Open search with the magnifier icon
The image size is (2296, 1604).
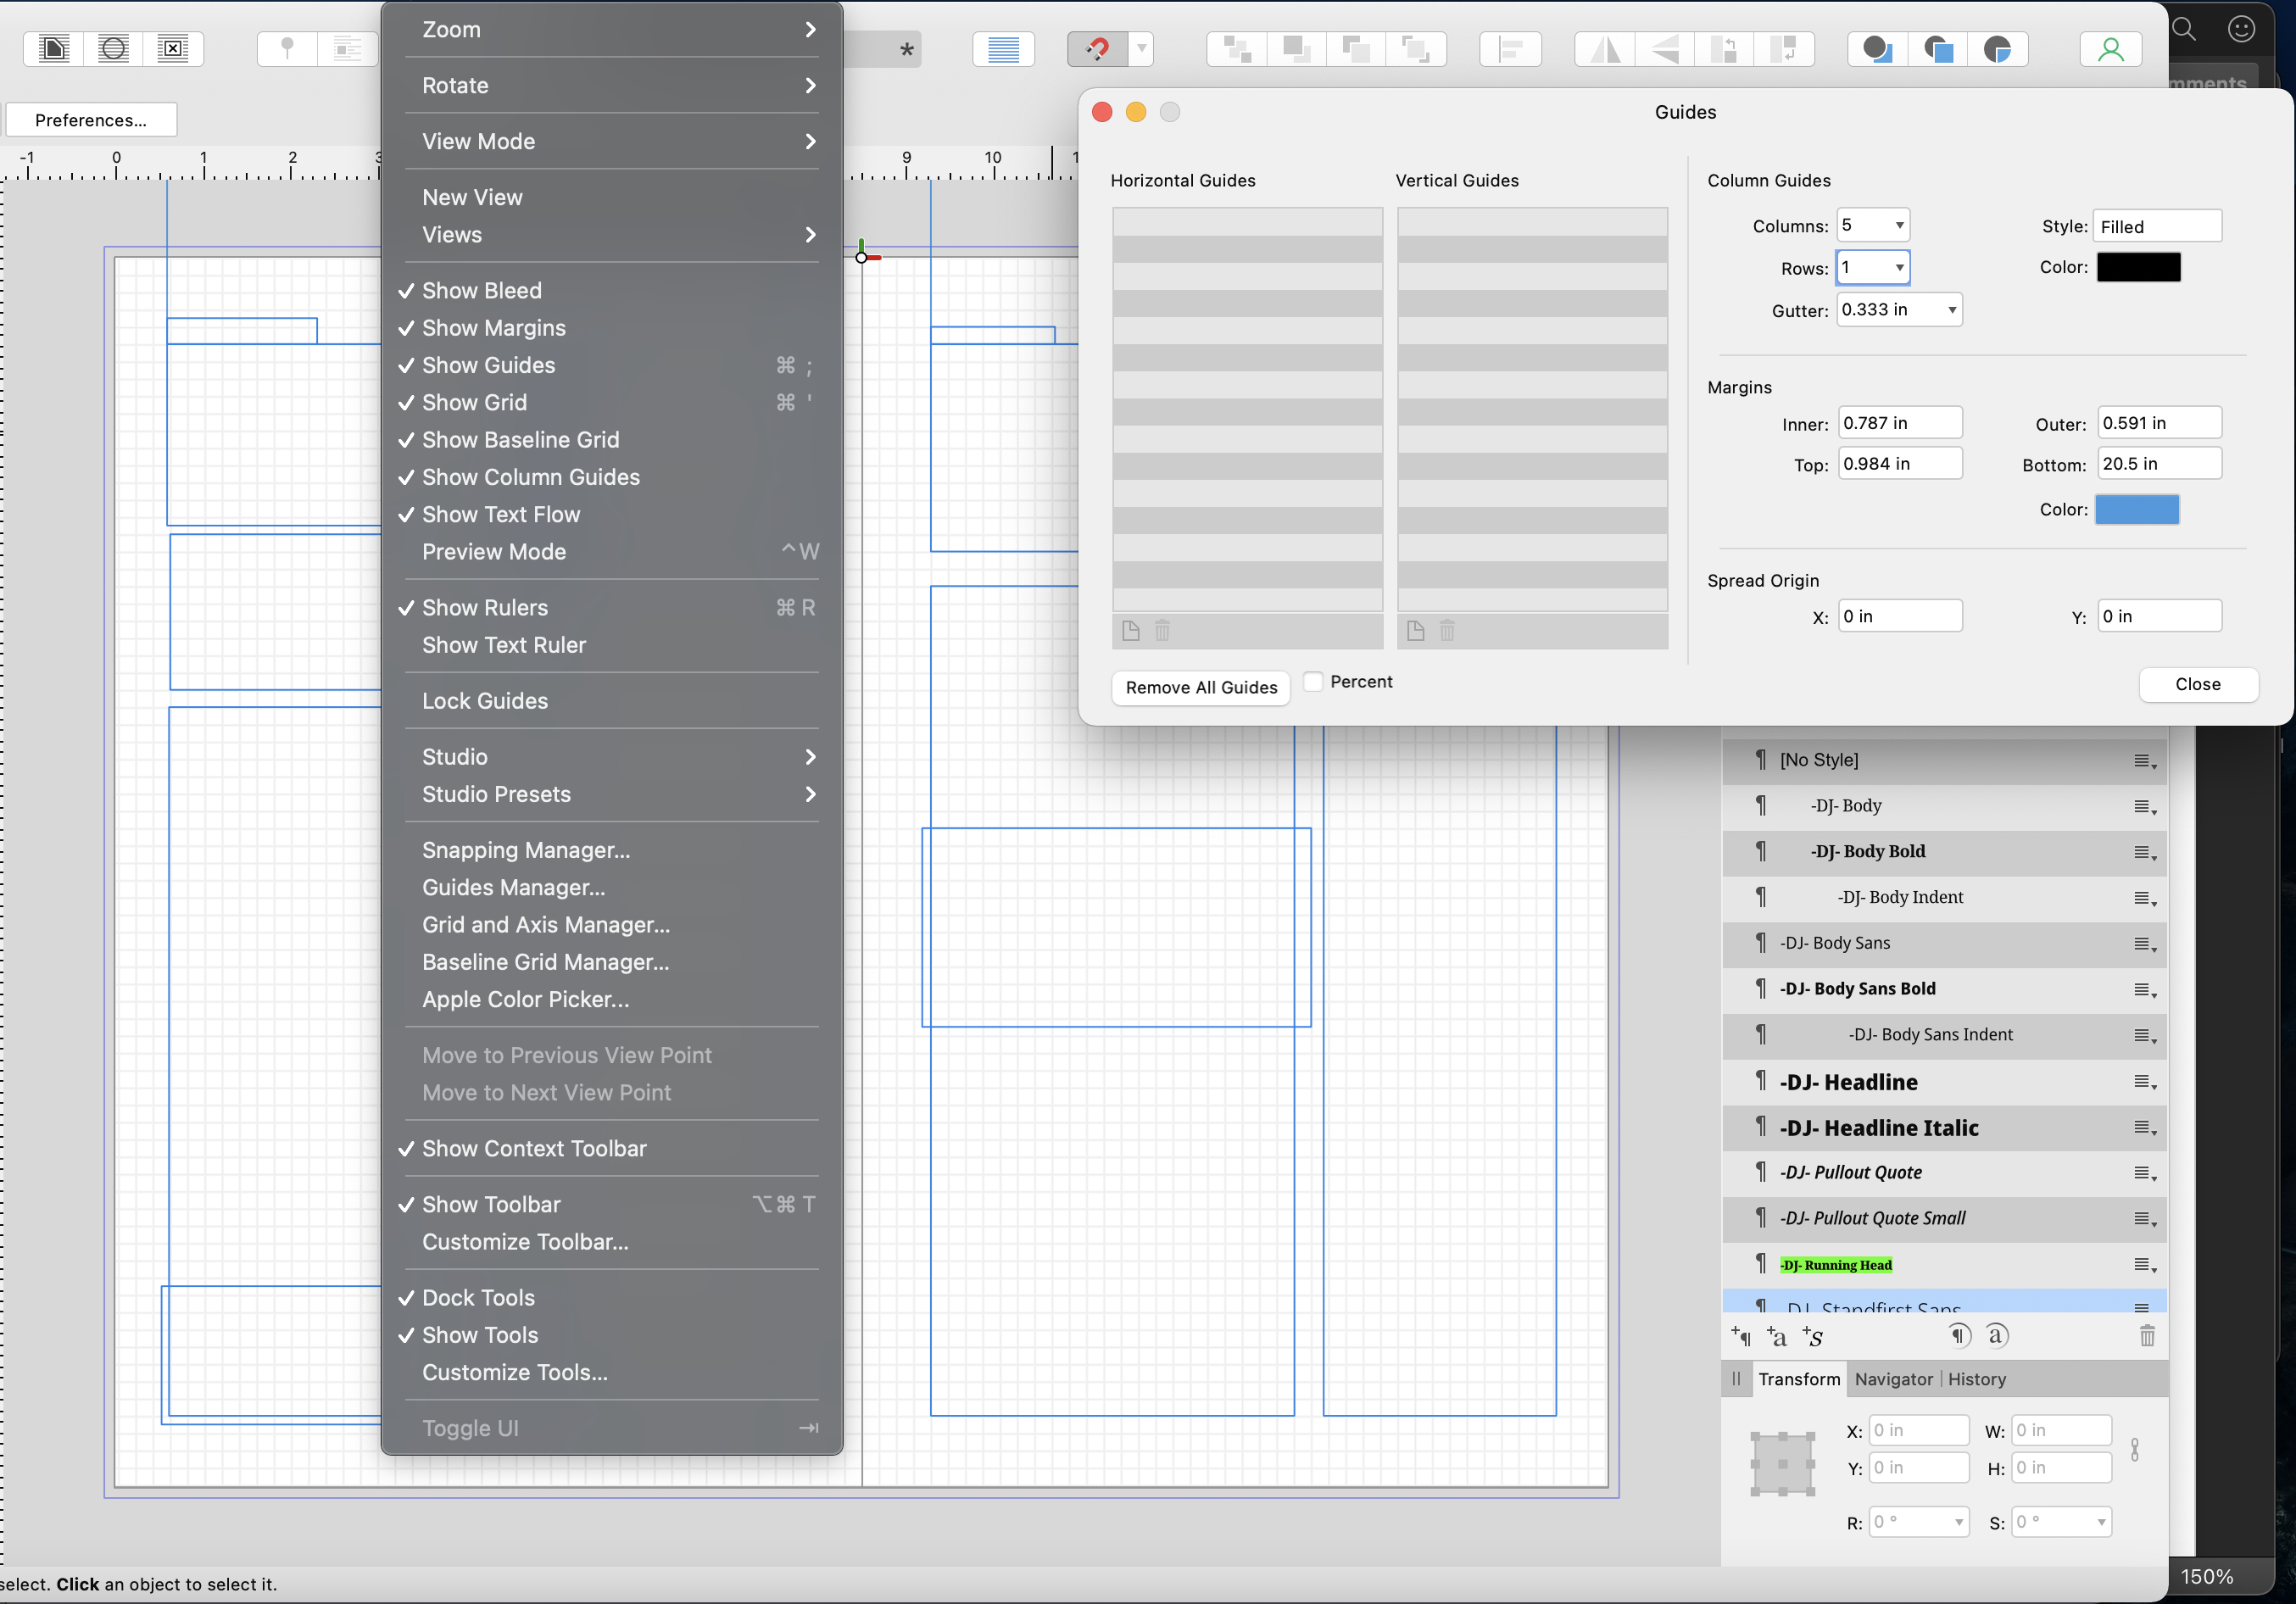[2185, 29]
